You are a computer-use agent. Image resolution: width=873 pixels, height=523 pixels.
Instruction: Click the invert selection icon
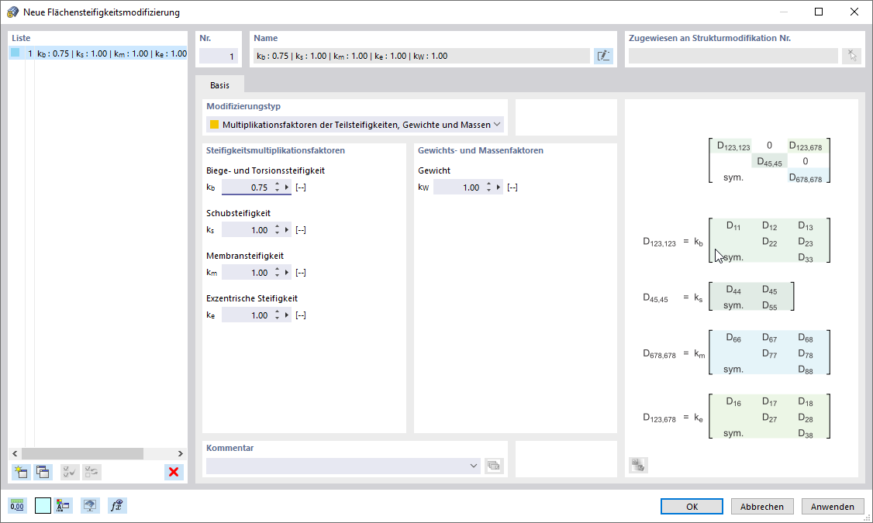[x=91, y=472]
